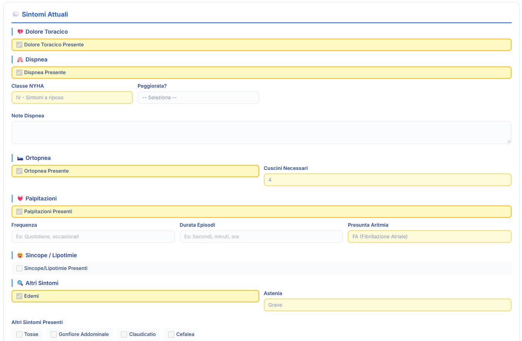Enable the Sincope/Lipotimie Presenti checkbox

(x=19, y=268)
